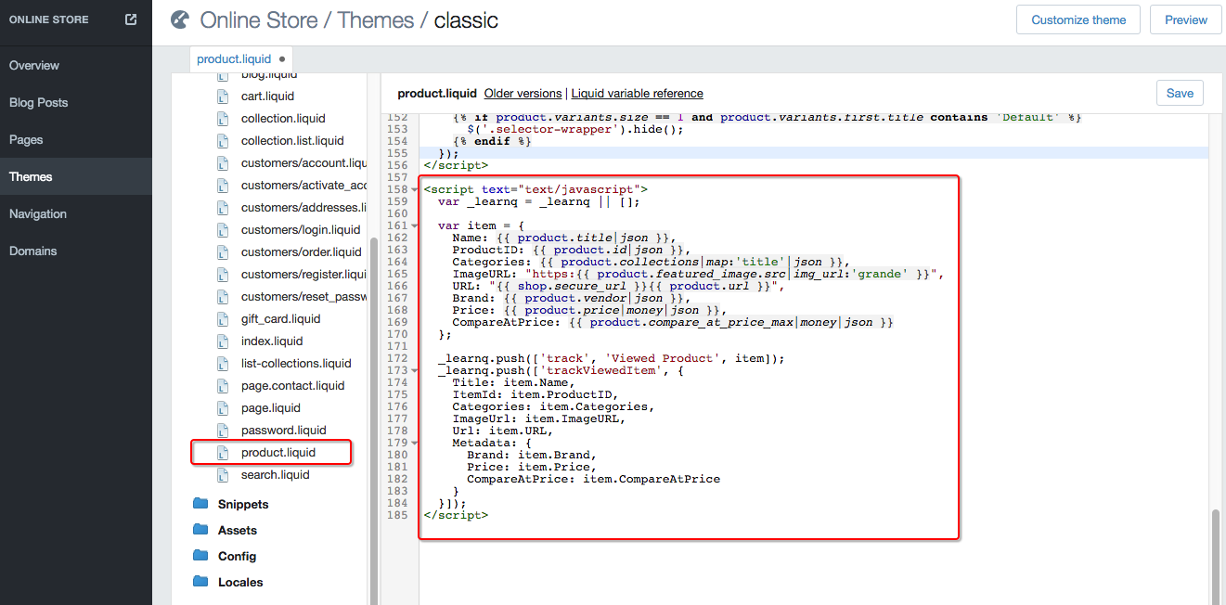Collapse the Metadata fold arrow at line 179
1226x605 pixels.
click(x=414, y=444)
